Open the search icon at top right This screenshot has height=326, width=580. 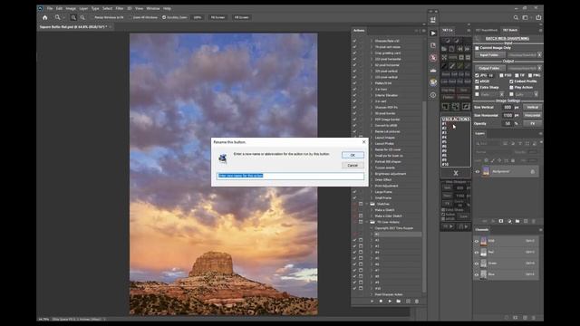click(x=516, y=17)
